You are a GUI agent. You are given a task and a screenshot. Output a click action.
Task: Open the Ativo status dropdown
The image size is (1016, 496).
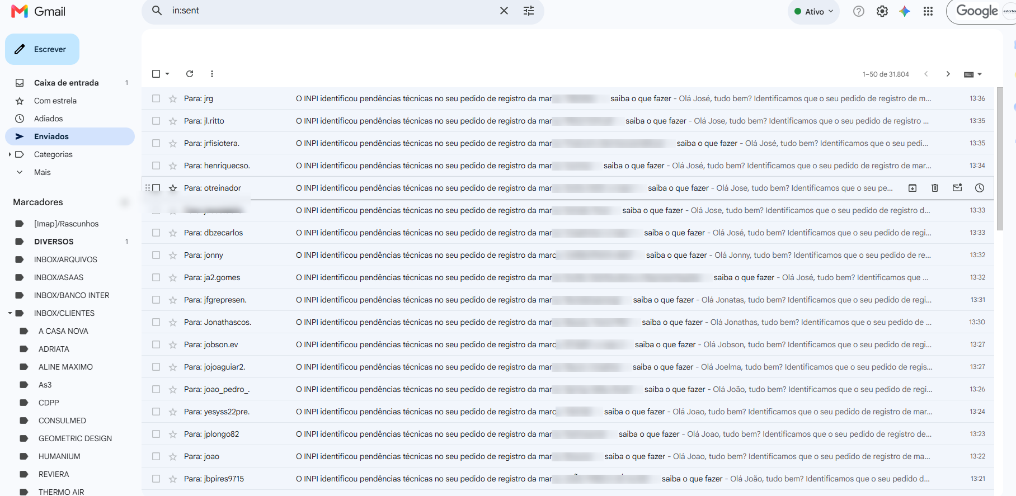[x=813, y=11]
